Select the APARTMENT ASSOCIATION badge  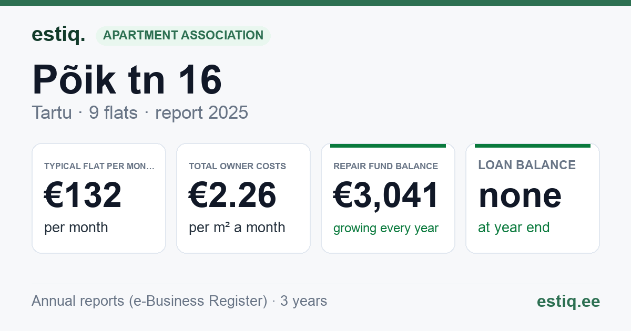pos(183,36)
